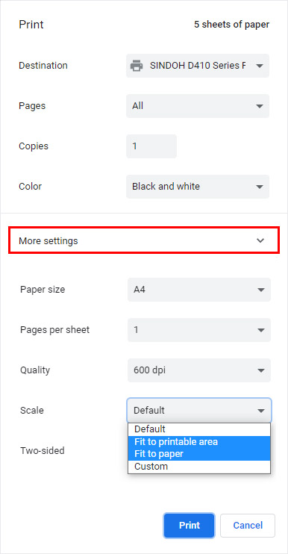Image resolution: width=288 pixels, height=554 pixels.
Task: Select Default in the Scale list
Action: click(199, 429)
